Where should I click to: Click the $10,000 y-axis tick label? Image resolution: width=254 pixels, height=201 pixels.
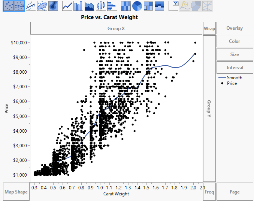(x=19, y=42)
